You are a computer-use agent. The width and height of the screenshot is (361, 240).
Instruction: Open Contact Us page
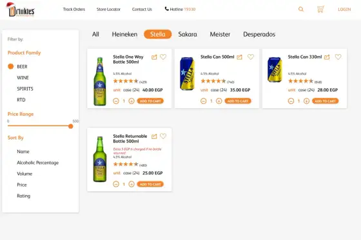(x=142, y=9)
